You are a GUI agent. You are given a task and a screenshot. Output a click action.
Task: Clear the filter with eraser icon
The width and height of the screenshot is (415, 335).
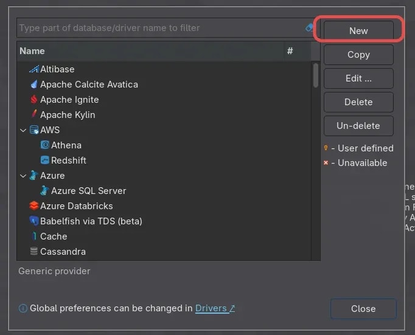coord(309,27)
